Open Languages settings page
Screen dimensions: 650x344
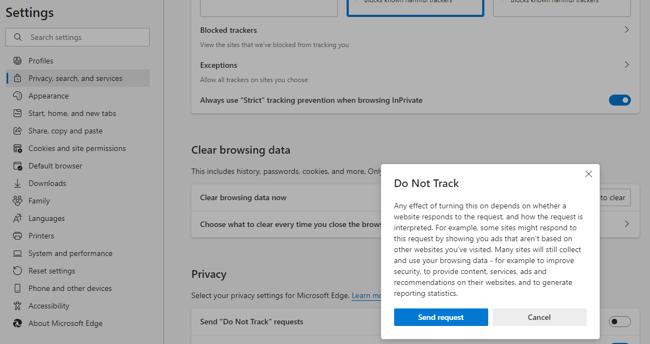pyautogui.click(x=78, y=218)
